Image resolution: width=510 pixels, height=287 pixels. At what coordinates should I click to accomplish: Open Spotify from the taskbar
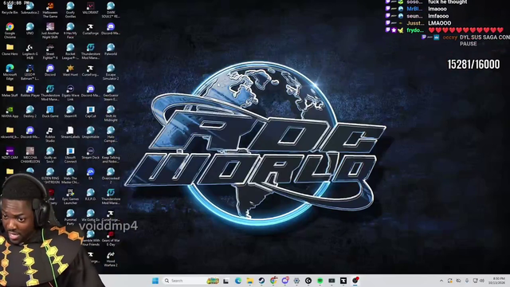click(x=320, y=281)
